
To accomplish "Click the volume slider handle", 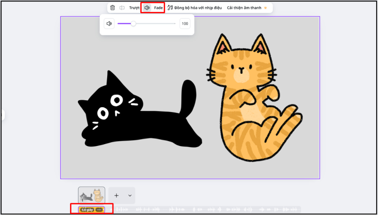I will (x=133, y=24).
